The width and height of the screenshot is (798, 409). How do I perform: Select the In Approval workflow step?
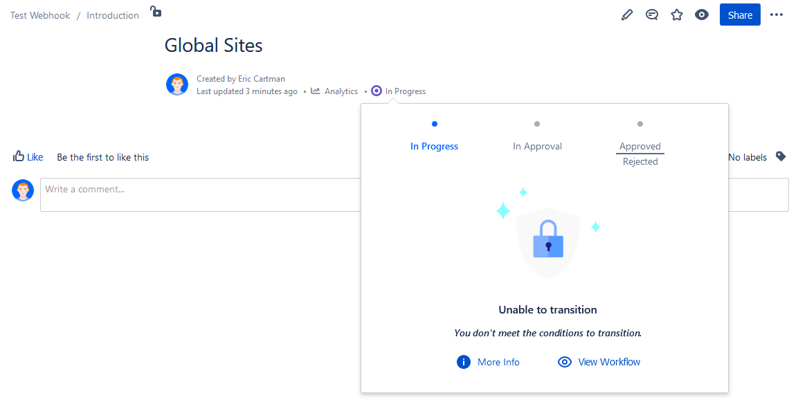(x=537, y=146)
